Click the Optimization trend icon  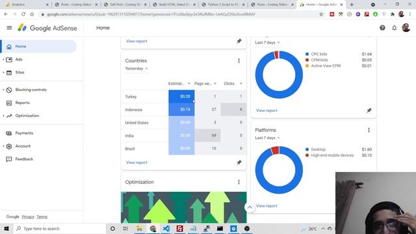9,116
